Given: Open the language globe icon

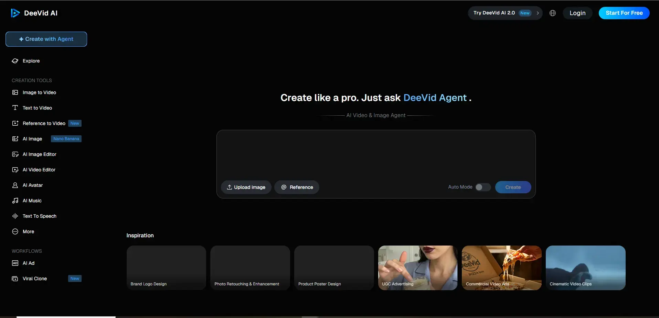Looking at the screenshot, I should (553, 13).
